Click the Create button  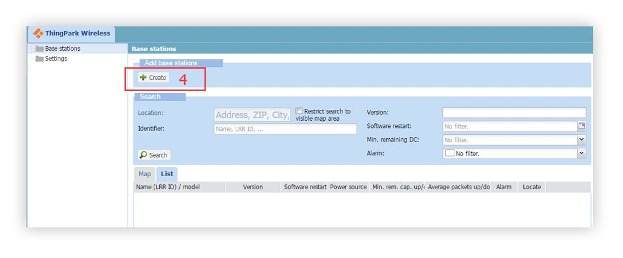(x=153, y=78)
